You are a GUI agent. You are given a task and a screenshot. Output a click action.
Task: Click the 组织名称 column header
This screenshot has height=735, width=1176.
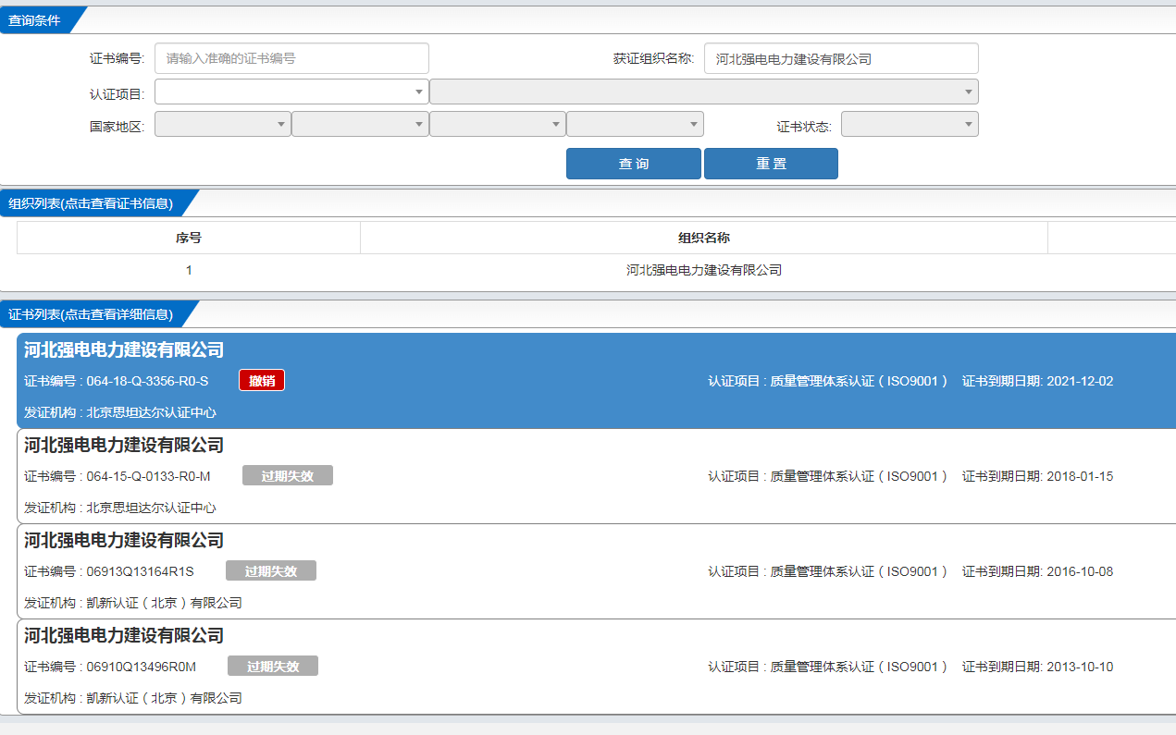[x=704, y=238]
